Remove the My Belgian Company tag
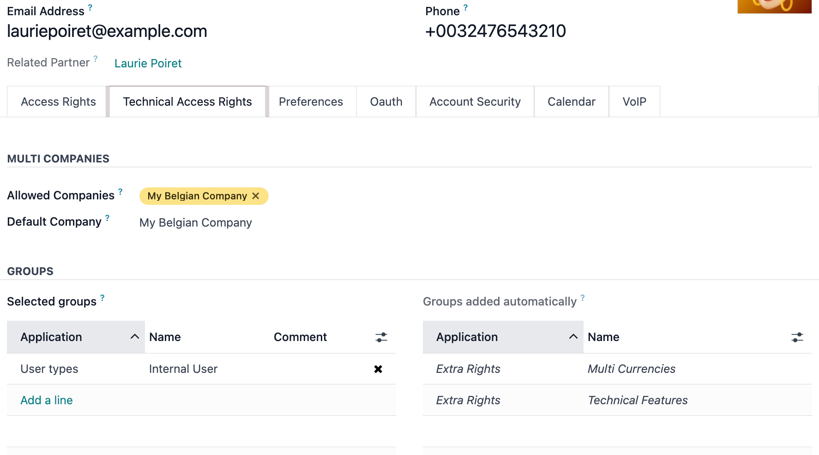This screenshot has width=819, height=455. (256, 196)
